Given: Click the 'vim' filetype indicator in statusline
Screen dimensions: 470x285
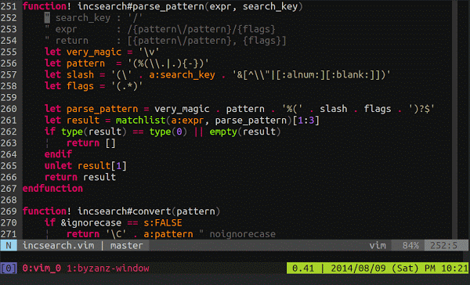Looking at the screenshot, I should 378,245.
